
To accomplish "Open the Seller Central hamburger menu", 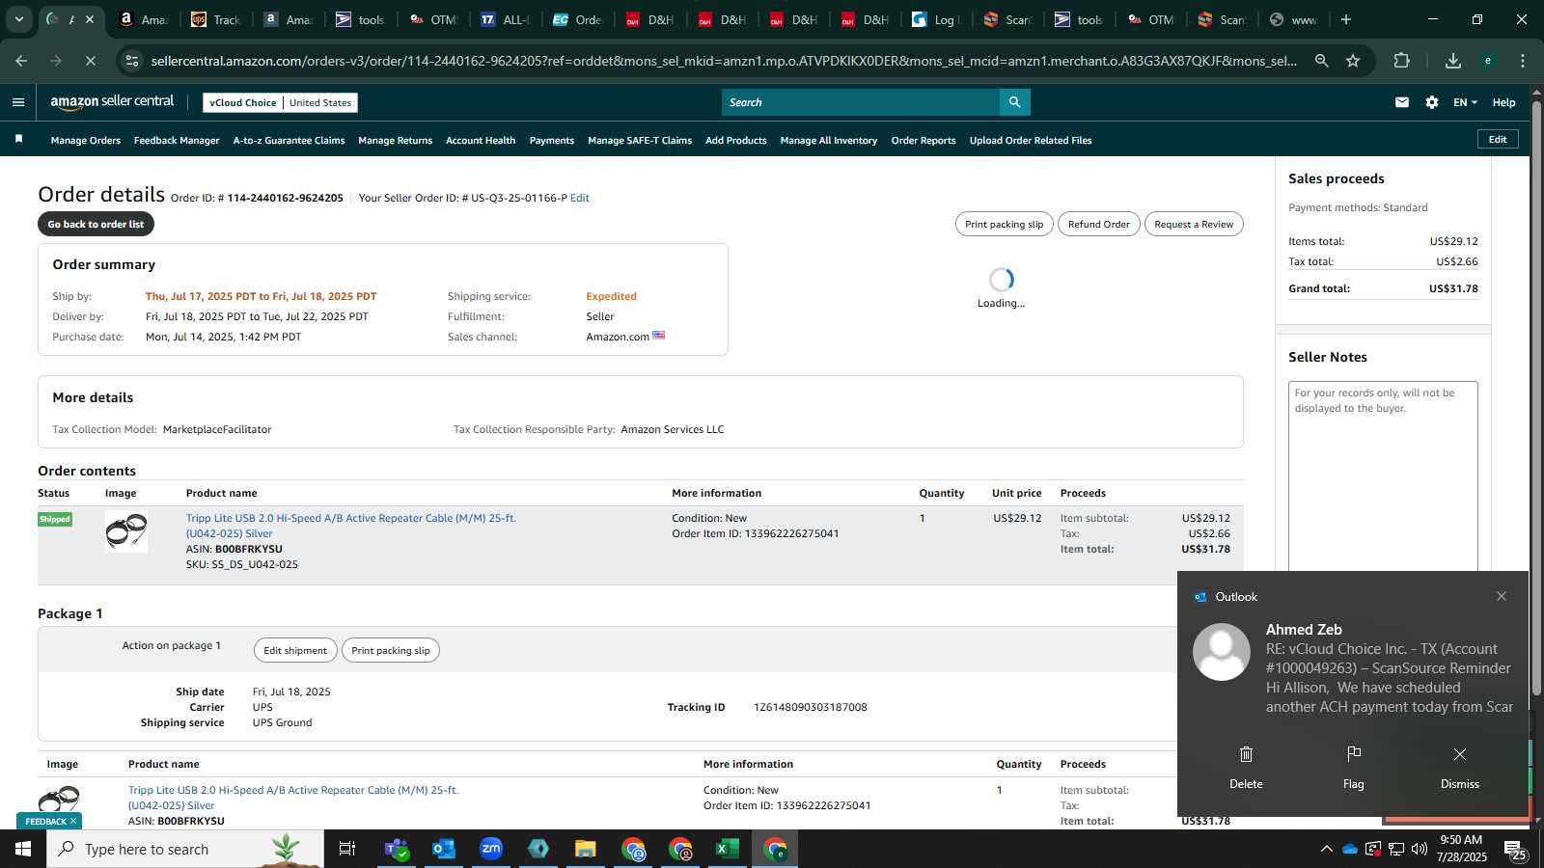I will tap(18, 102).
